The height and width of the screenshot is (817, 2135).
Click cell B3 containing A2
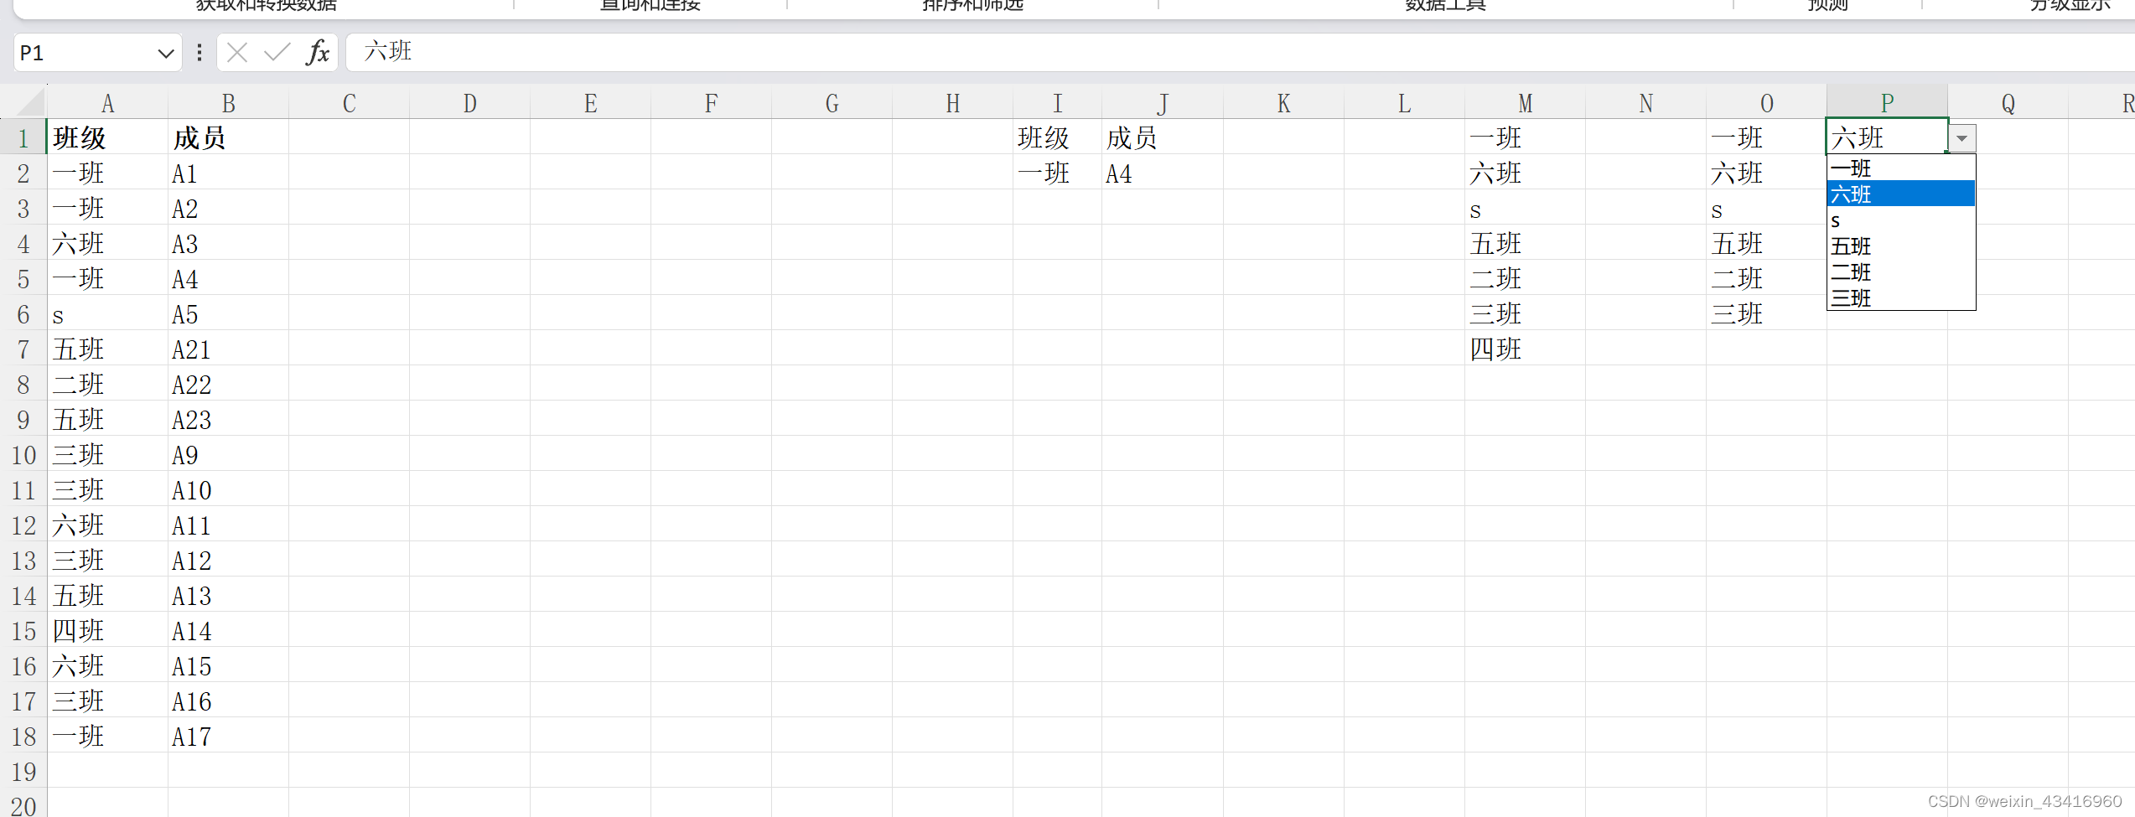228,209
